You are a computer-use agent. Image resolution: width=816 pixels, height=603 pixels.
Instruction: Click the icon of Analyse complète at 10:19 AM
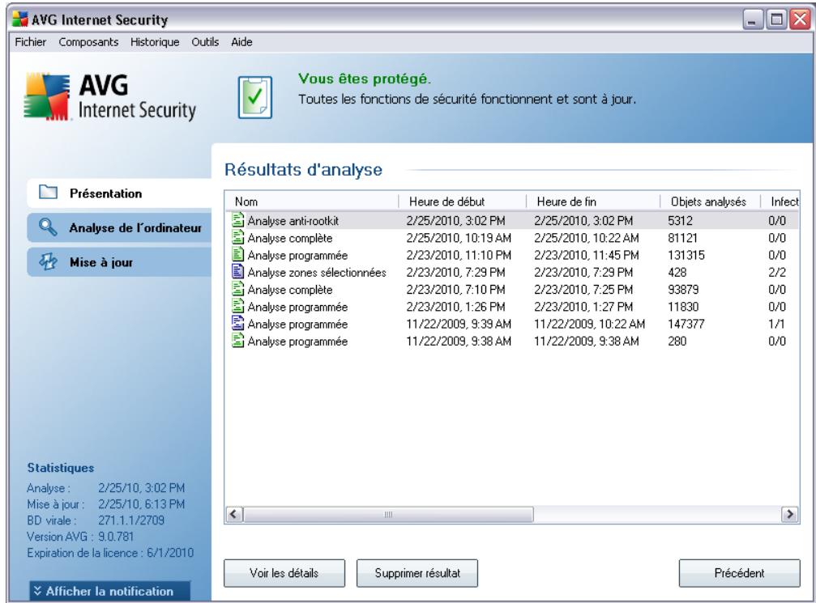pos(237,238)
